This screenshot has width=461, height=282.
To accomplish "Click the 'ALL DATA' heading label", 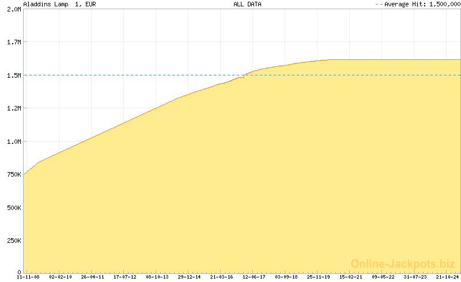I will click(x=247, y=4).
